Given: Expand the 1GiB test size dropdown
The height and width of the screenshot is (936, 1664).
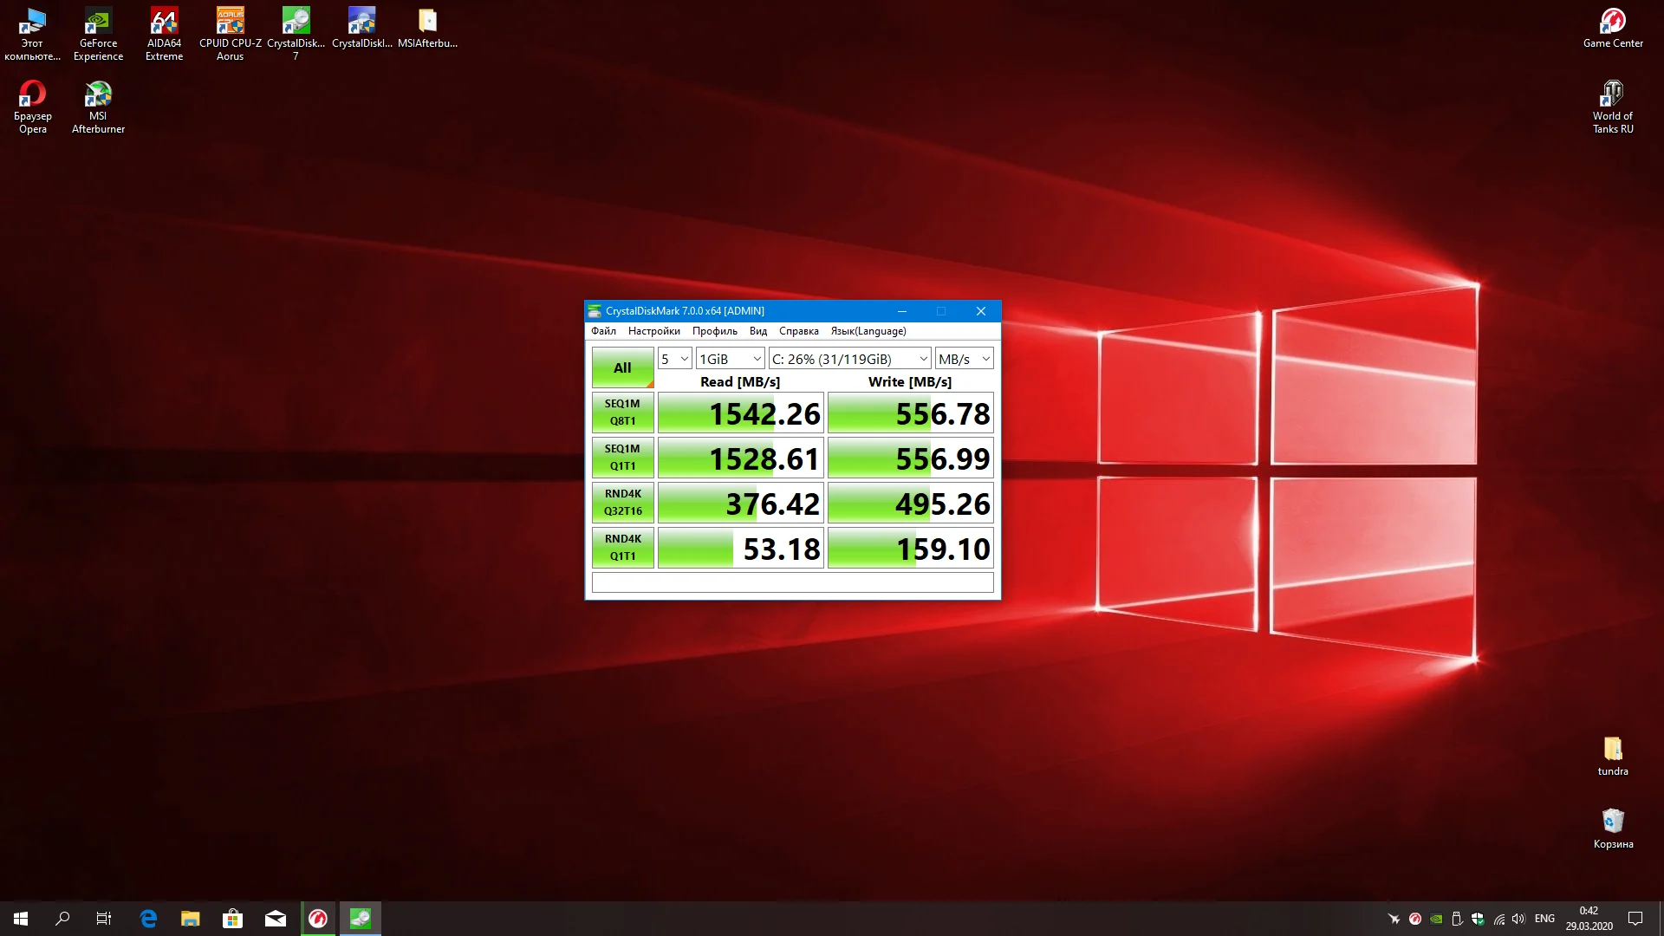Looking at the screenshot, I should point(730,359).
